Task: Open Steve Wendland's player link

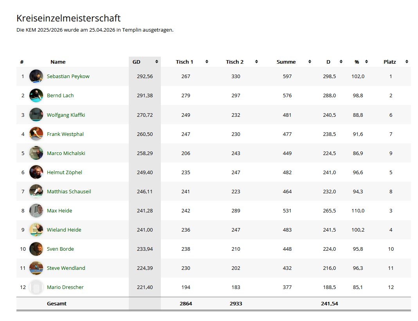Action: click(x=66, y=268)
